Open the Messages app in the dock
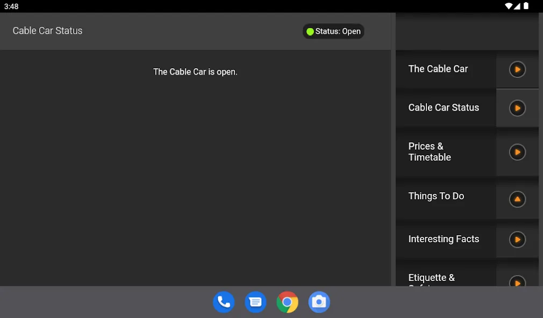543x318 pixels. pyautogui.click(x=255, y=302)
